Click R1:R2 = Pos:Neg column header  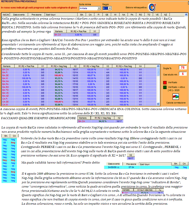coord(124,66)
